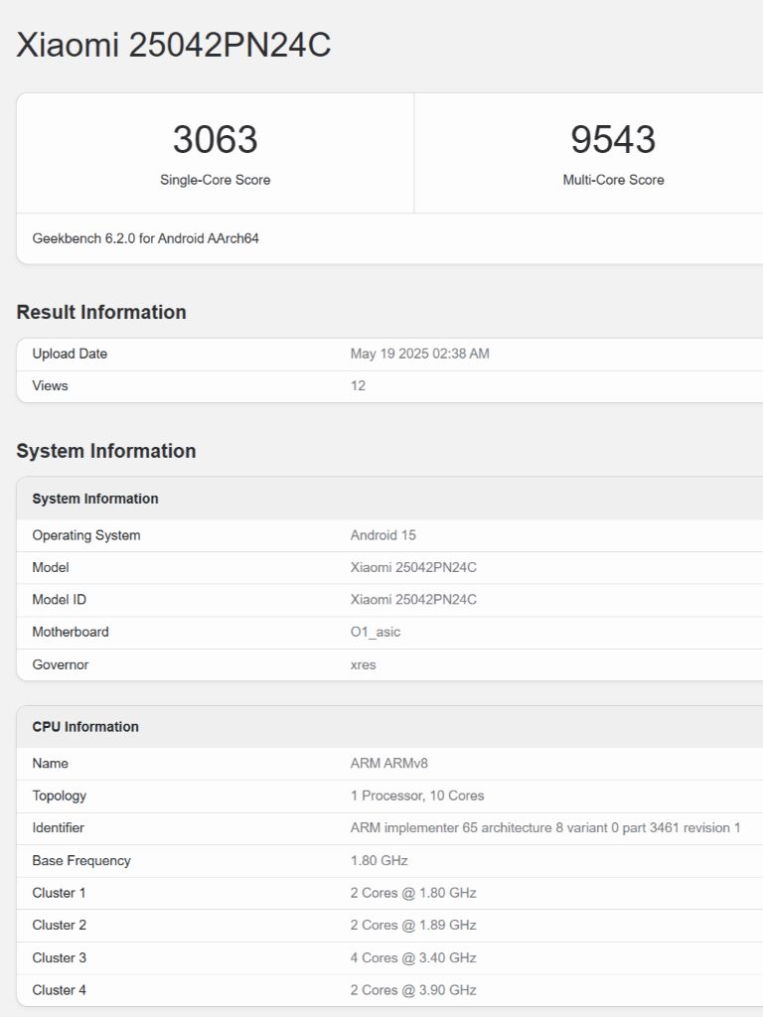Select the xres governor value
Screen dimensions: 763x1017
[x=363, y=664]
